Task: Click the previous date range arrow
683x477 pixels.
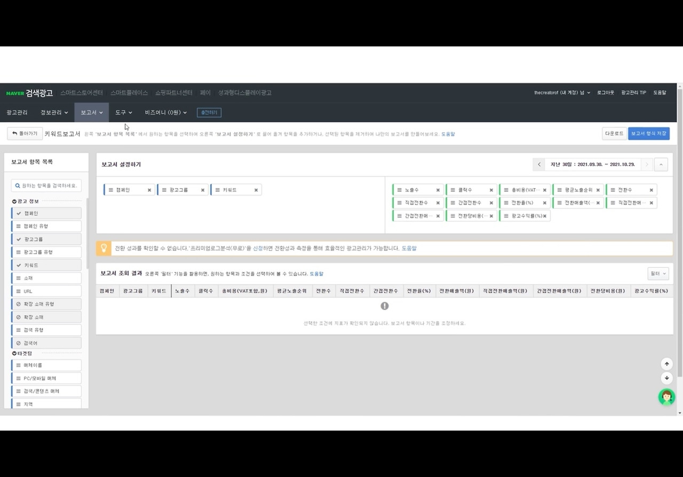Action: click(x=539, y=164)
